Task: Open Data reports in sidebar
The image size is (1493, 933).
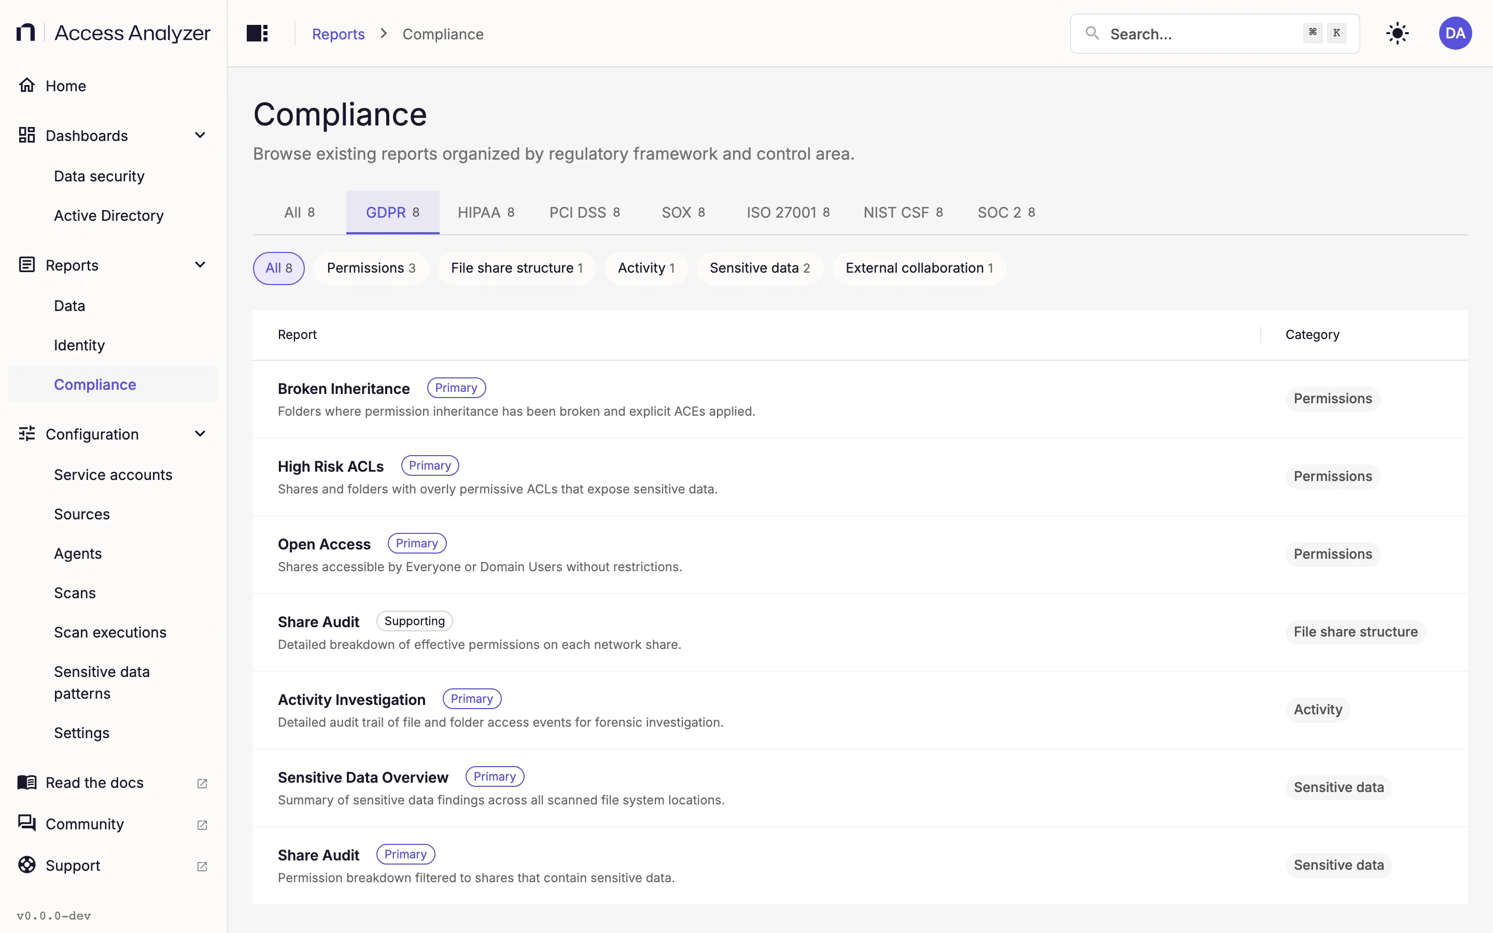Action: point(114,305)
